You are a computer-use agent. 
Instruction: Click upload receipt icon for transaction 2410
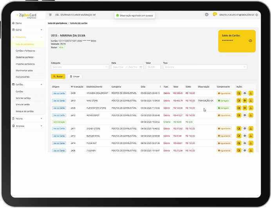point(251,100)
